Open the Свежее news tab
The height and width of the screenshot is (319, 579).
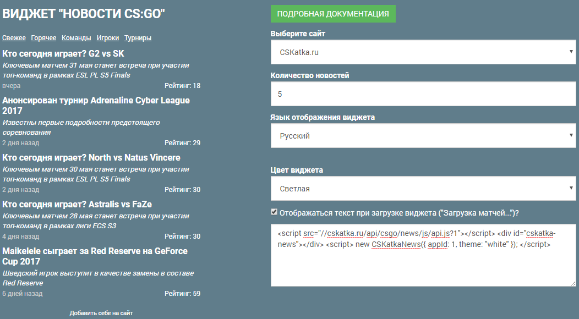(14, 37)
